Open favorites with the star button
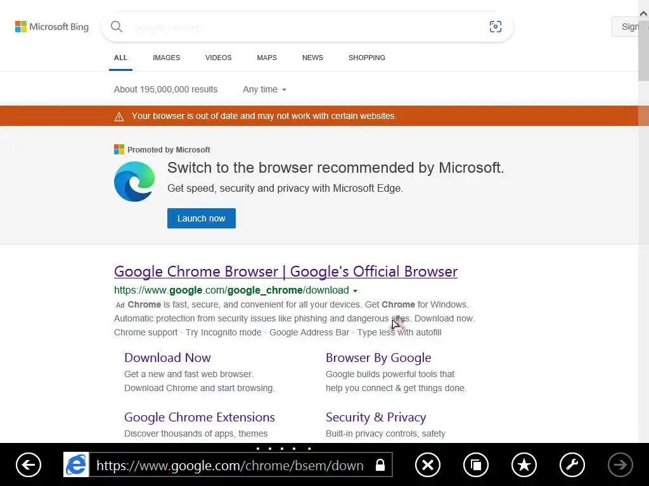This screenshot has height=486, width=649. coord(524,465)
